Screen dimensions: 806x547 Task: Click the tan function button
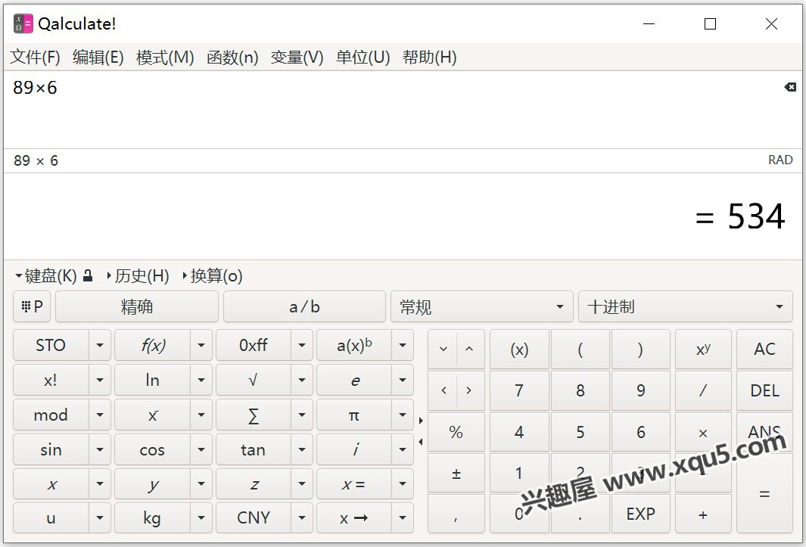point(253,450)
